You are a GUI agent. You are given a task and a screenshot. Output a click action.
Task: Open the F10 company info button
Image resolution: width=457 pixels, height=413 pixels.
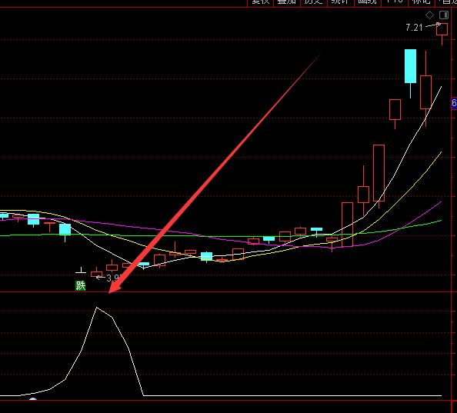tap(395, 2)
